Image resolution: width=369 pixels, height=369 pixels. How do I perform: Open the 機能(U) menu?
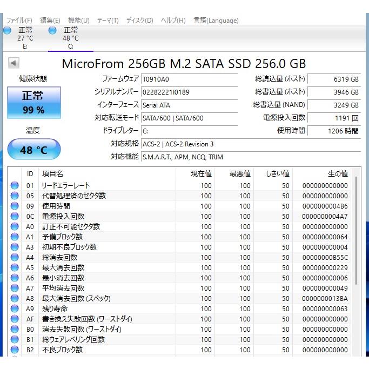[x=78, y=21]
